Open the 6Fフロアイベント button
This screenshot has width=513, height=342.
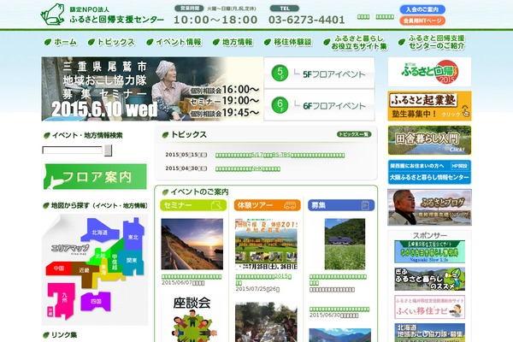319,105
